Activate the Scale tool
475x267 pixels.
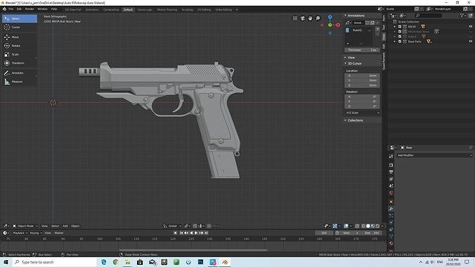(20, 55)
